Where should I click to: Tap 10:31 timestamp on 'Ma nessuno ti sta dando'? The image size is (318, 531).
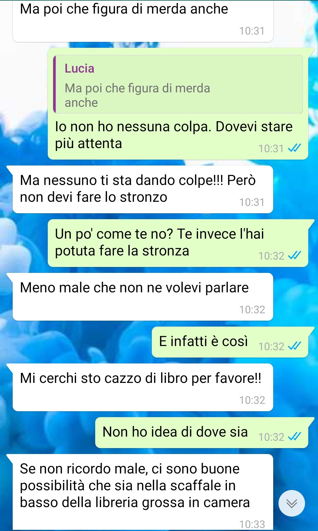click(252, 202)
